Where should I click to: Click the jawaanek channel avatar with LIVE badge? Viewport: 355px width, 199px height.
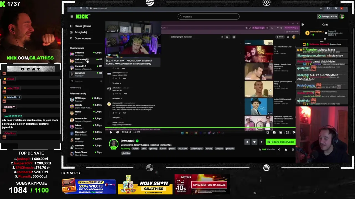click(x=114, y=144)
